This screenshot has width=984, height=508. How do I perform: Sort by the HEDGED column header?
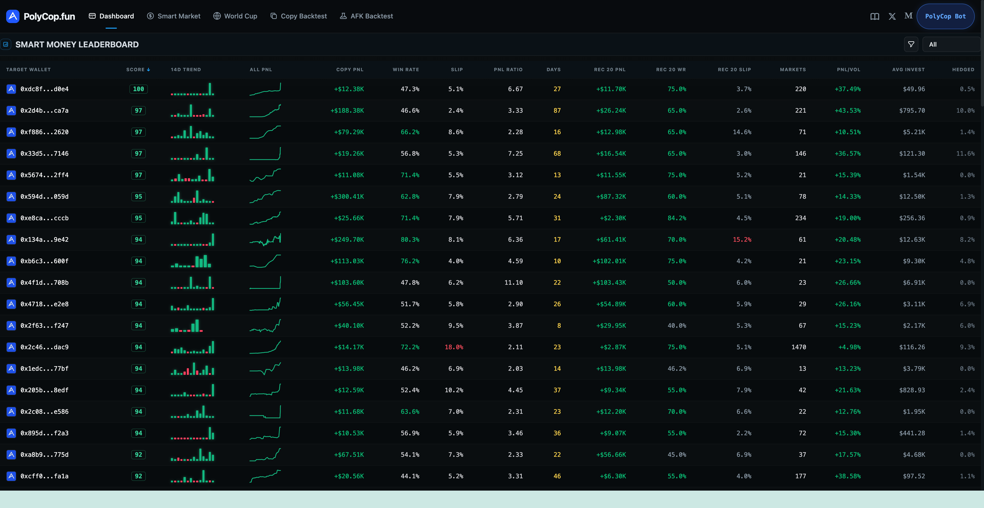click(963, 69)
